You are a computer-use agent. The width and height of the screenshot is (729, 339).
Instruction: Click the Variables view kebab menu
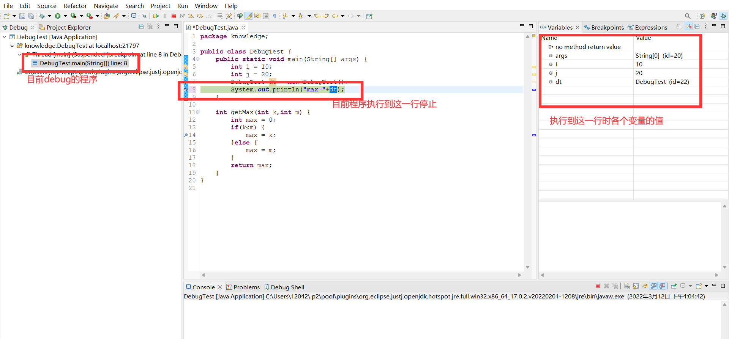[x=705, y=27]
